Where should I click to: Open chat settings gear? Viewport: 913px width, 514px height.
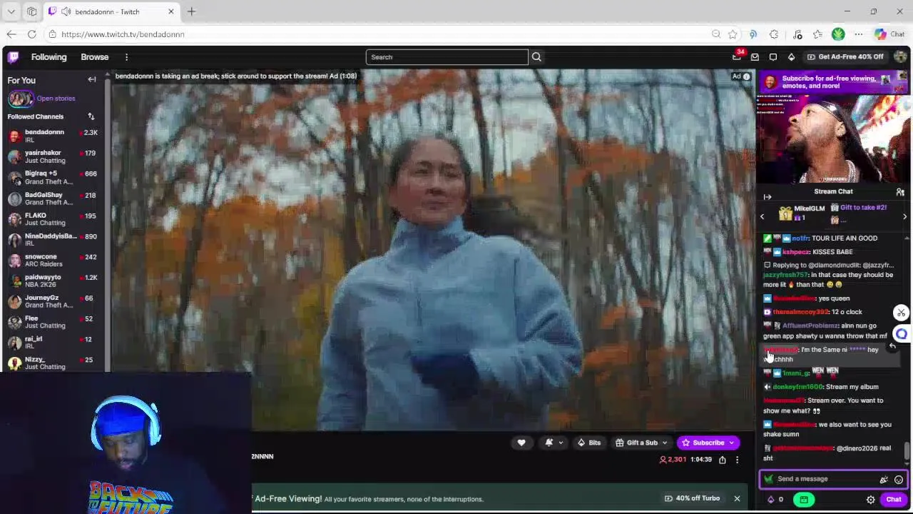[x=870, y=500]
